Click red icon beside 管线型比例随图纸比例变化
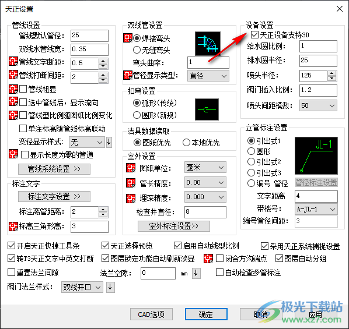The width and height of the screenshot is (349, 329). (x=13, y=115)
